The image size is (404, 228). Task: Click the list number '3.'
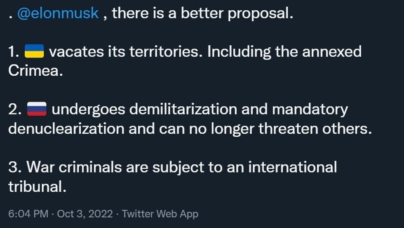pos(15,167)
